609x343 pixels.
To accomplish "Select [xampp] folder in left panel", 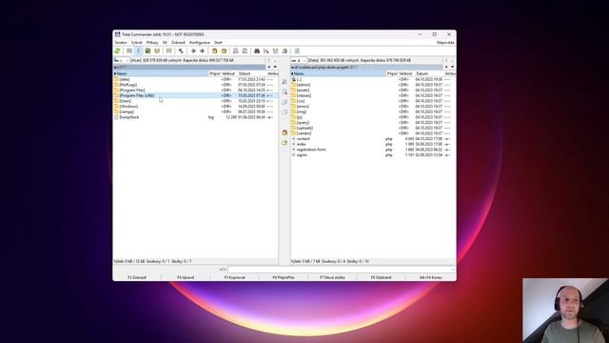I will [195, 111].
